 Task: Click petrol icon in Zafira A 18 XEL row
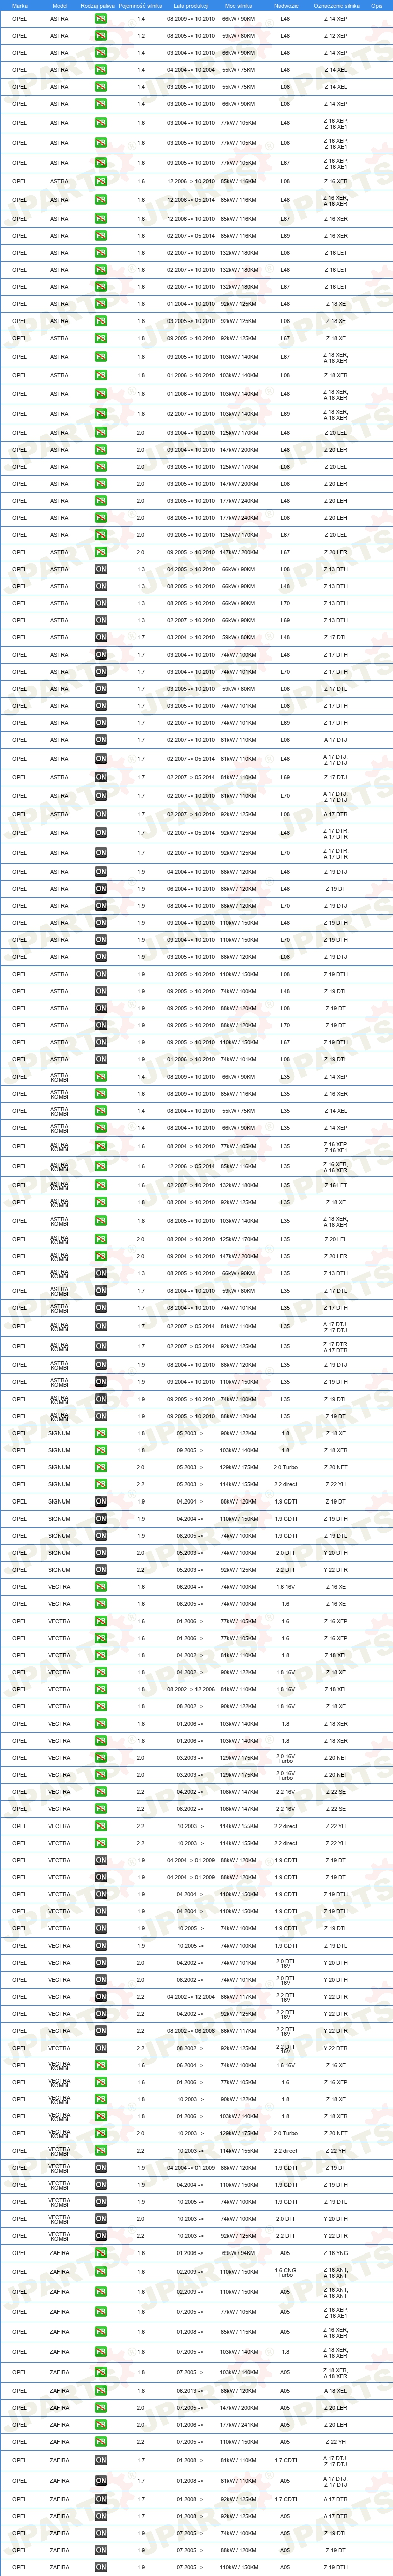tap(101, 2390)
